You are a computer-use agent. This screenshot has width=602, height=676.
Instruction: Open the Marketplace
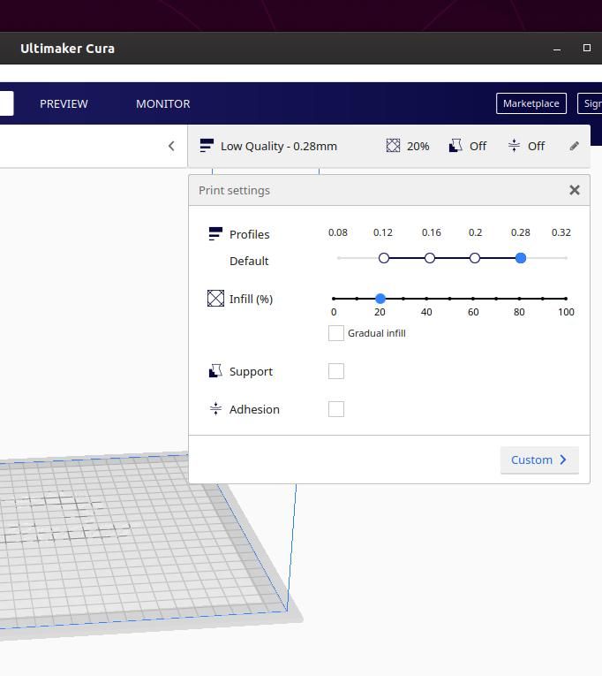[x=531, y=103]
